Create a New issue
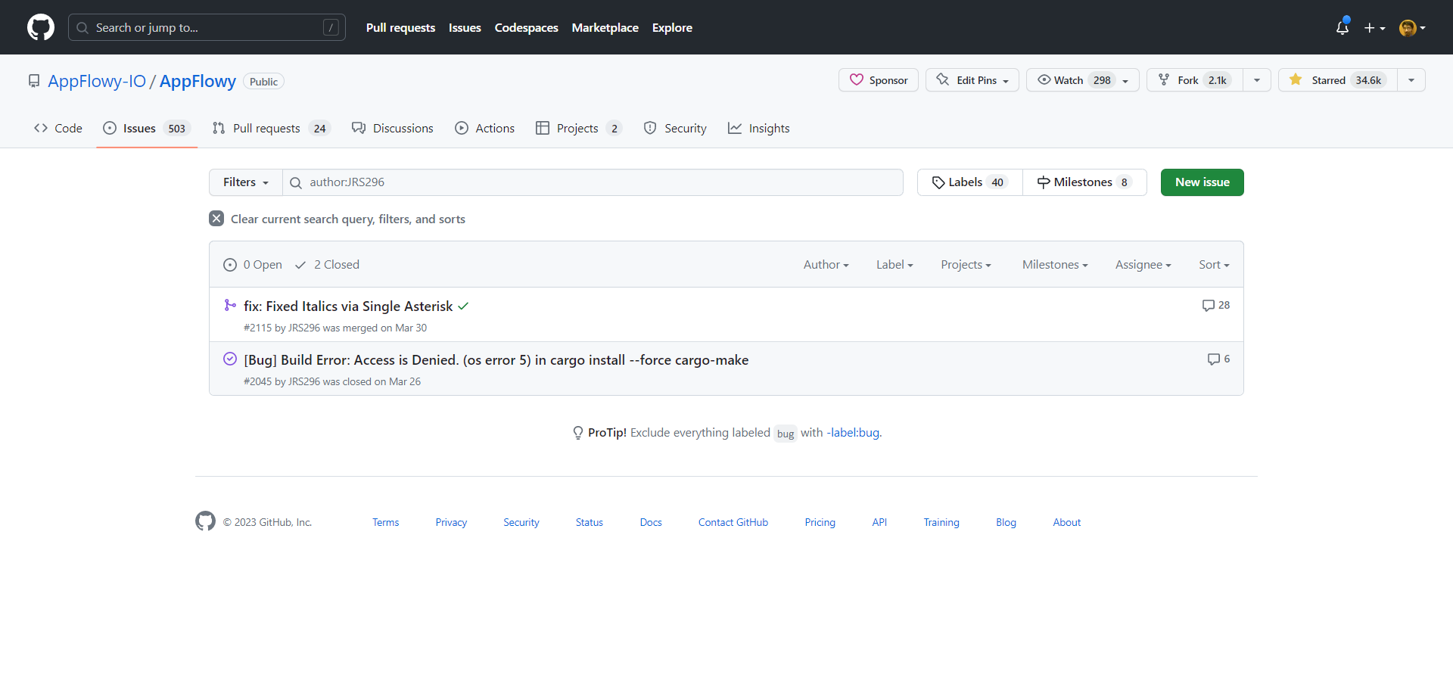 [1203, 182]
